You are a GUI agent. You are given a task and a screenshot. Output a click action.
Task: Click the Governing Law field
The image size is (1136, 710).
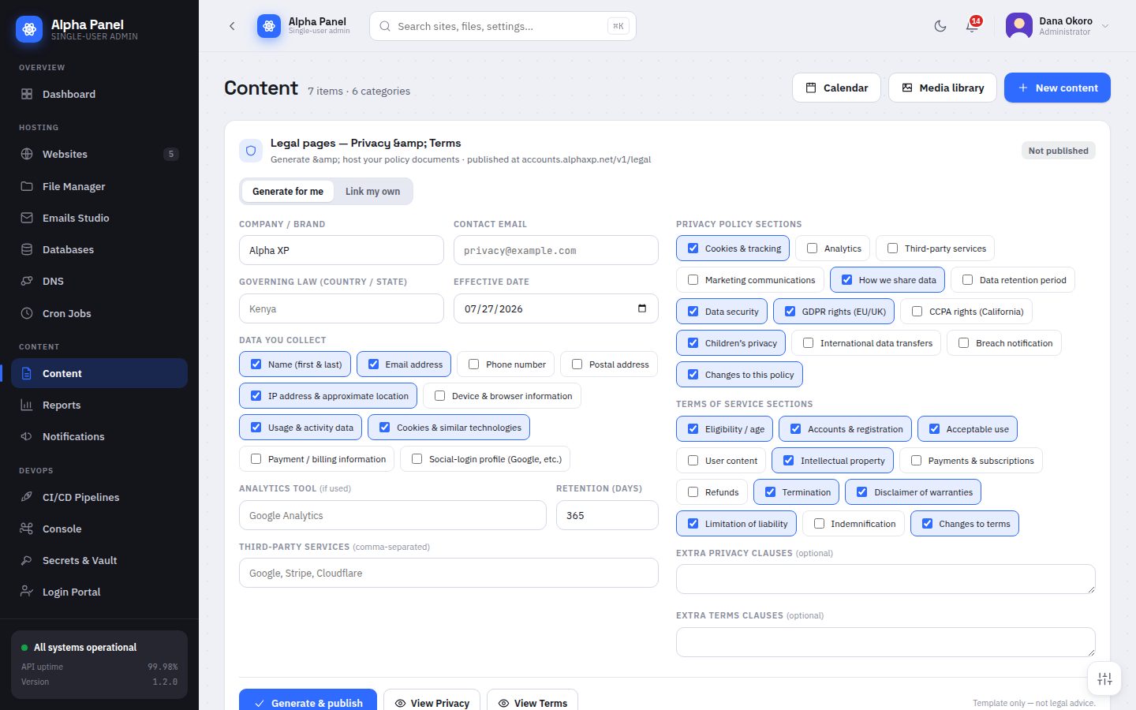coord(342,308)
